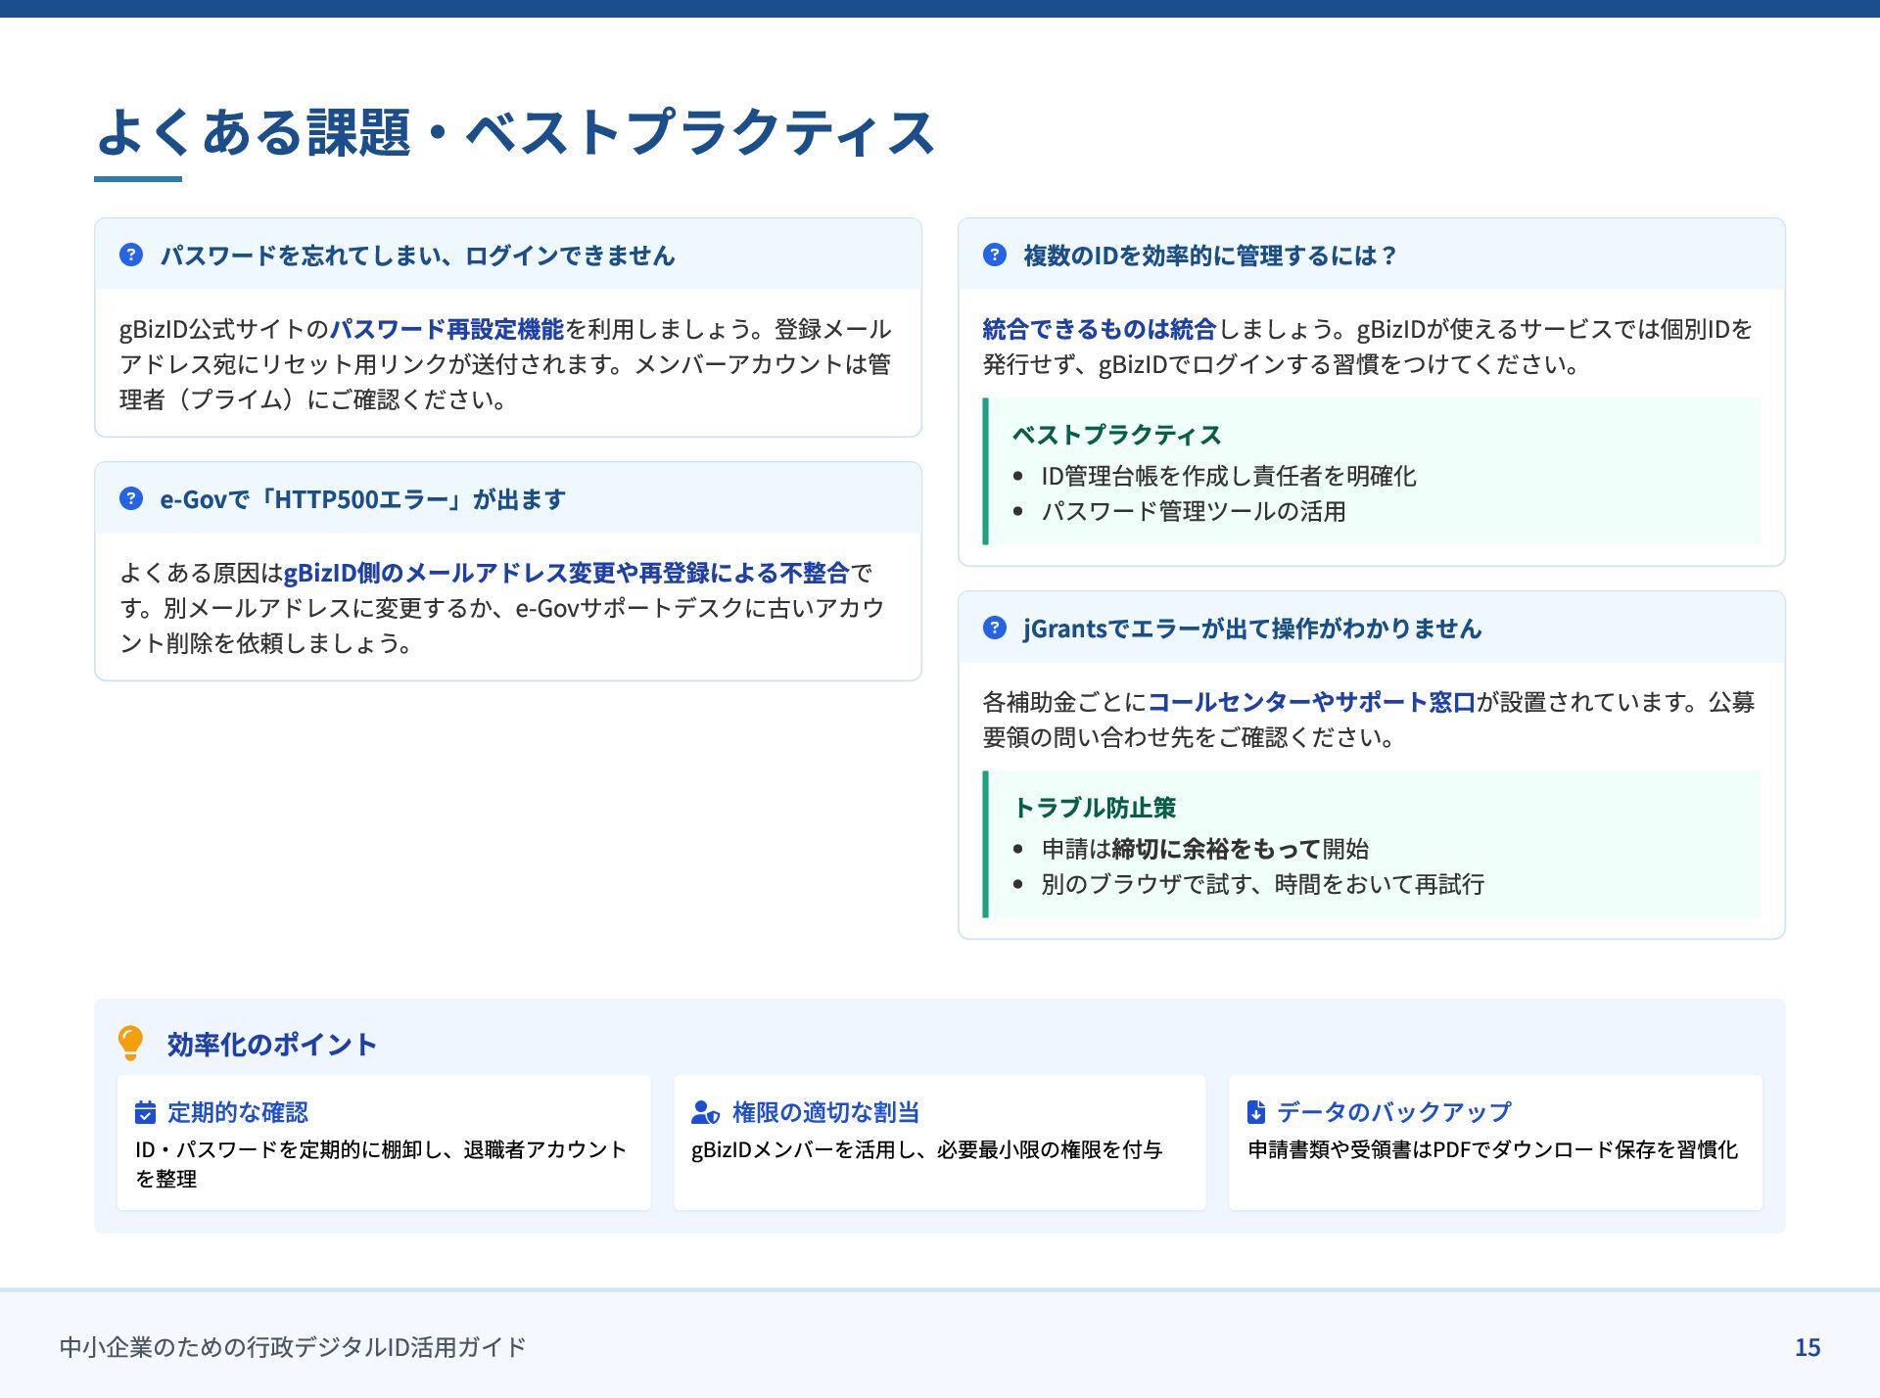Click text gBizIDメンバーを活用し、必要最小限の権限を付与
Screen dimensions: 1880x1398
[x=926, y=1149]
